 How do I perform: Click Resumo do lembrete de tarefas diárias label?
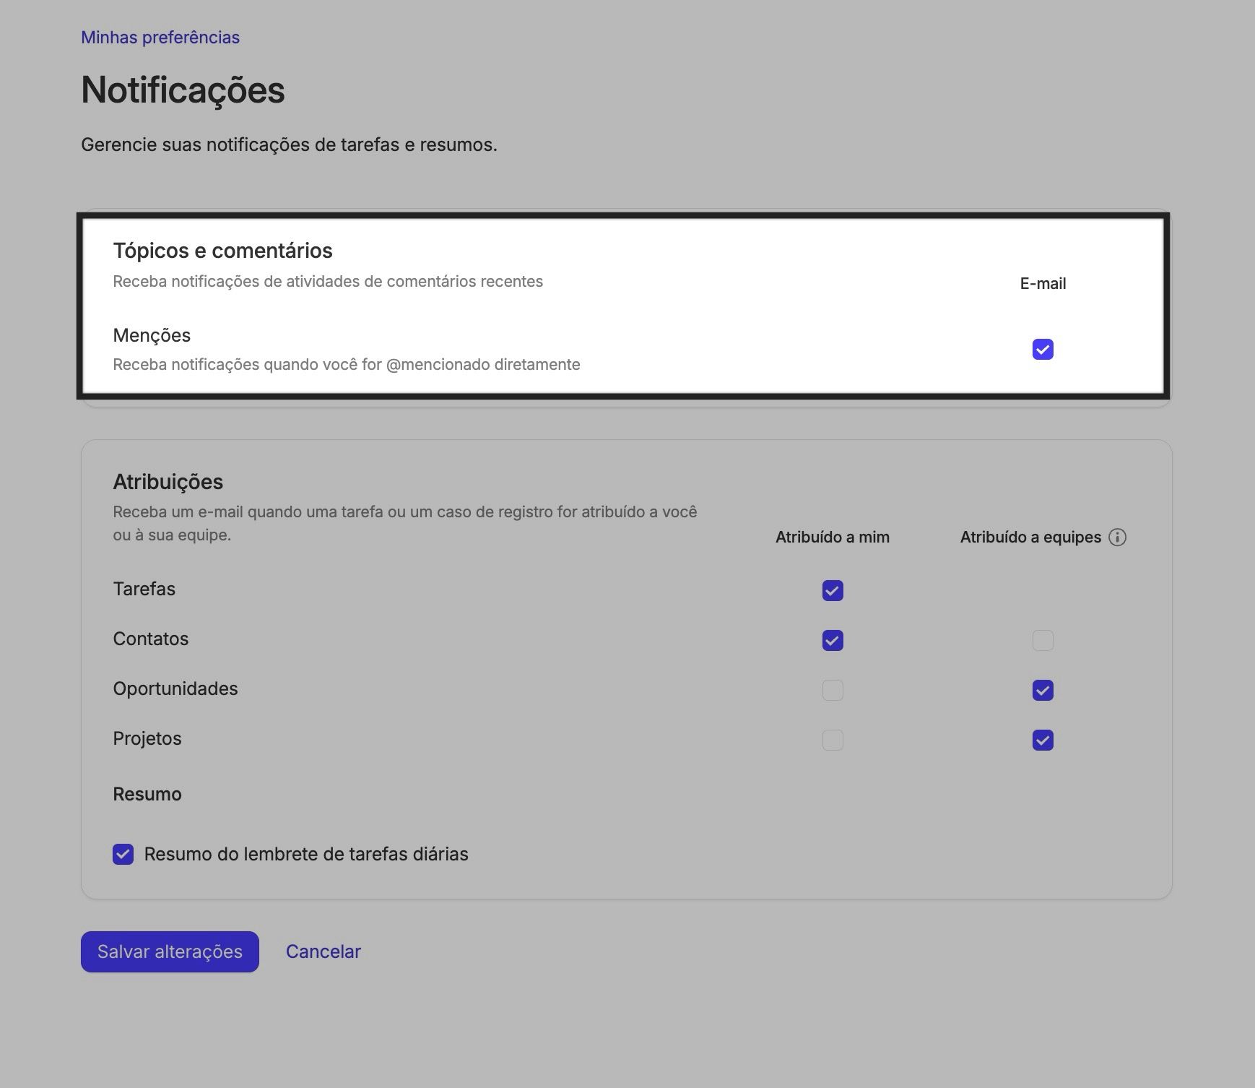click(x=306, y=854)
